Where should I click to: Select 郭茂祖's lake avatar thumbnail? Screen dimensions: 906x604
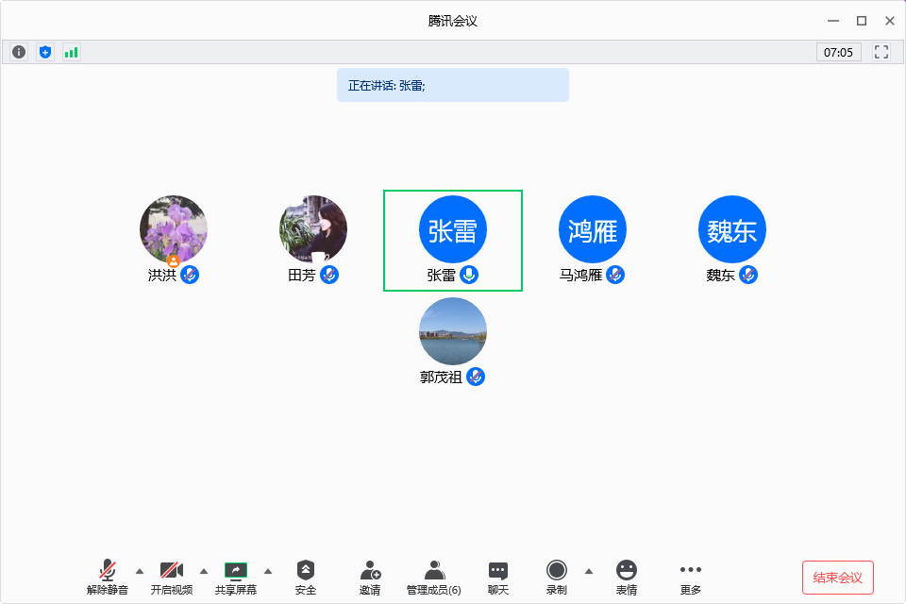pos(453,331)
